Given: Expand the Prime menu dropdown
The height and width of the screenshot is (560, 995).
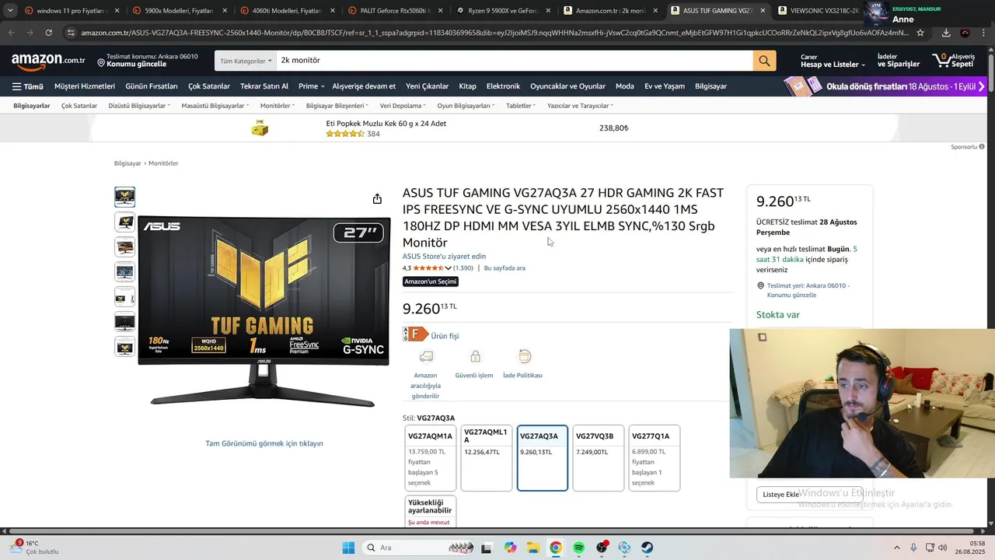Looking at the screenshot, I should click(311, 86).
